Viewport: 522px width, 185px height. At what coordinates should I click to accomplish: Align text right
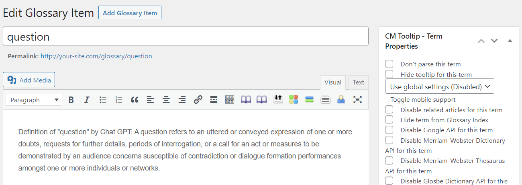click(x=182, y=100)
